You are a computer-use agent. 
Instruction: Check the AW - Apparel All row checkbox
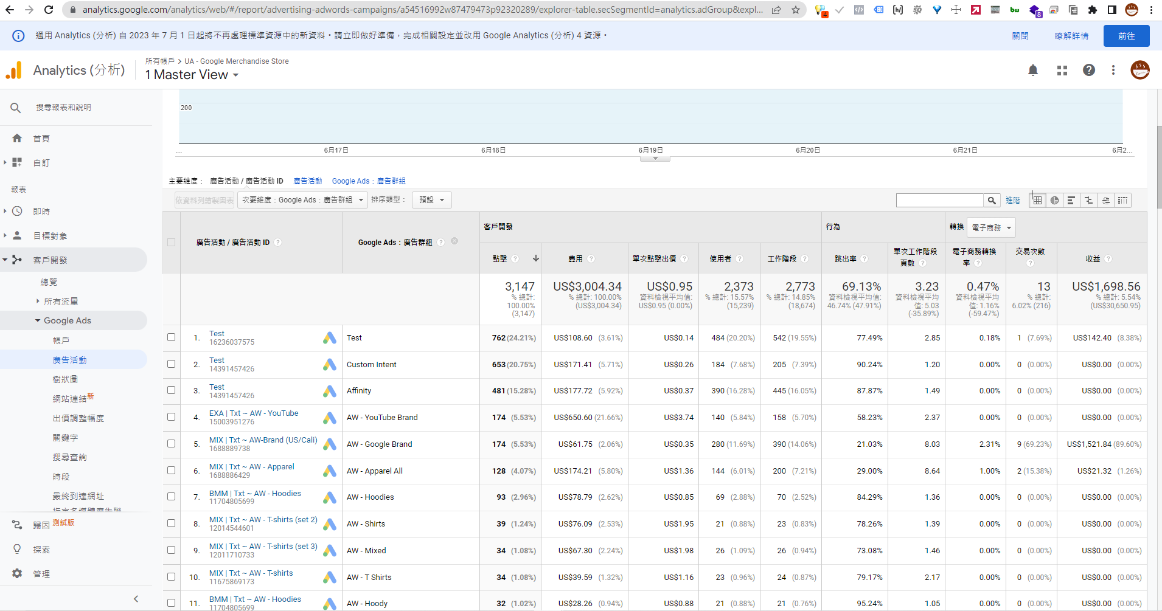point(171,471)
